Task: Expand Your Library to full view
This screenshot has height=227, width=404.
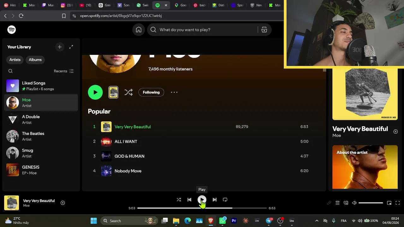Action: pyautogui.click(x=71, y=47)
